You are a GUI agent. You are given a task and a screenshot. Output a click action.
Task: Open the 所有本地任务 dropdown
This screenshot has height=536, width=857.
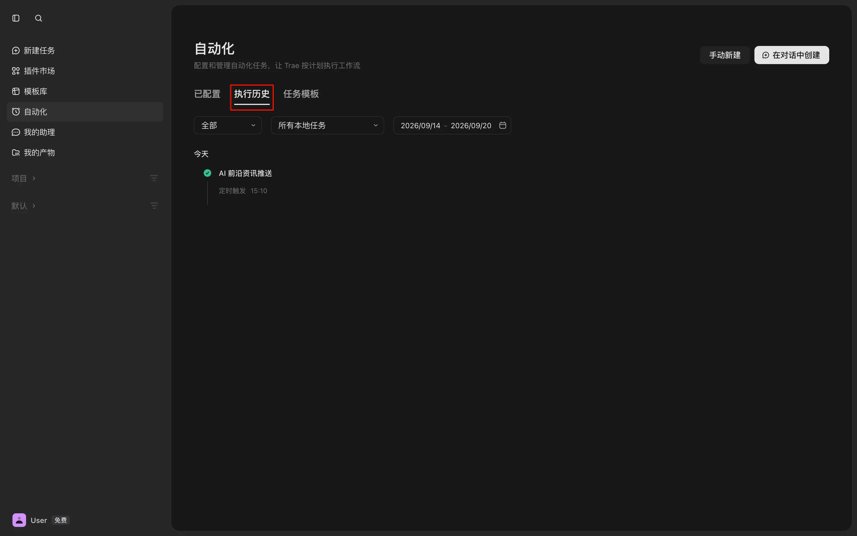coord(327,125)
